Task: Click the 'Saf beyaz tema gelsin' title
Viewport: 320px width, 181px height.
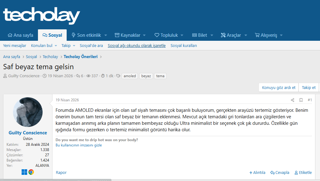Action: pyautogui.click(x=38, y=67)
